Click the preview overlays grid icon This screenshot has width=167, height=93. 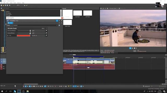pyautogui.click(x=119, y=9)
